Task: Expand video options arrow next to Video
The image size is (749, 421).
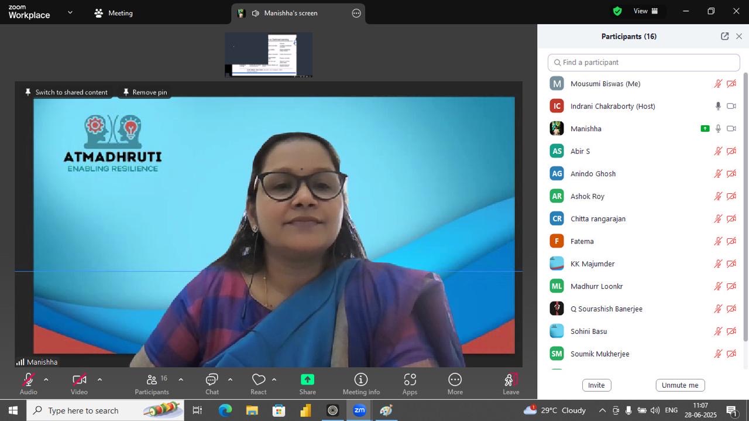Action: (99, 379)
